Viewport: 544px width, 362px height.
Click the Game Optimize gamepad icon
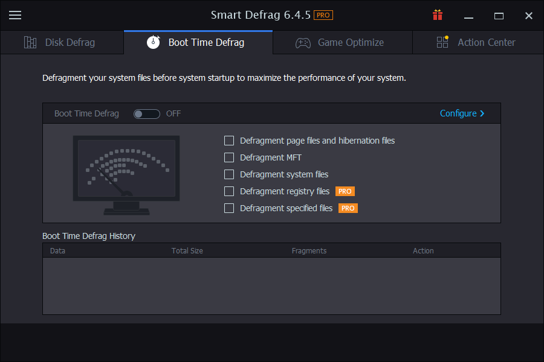pyautogui.click(x=303, y=42)
